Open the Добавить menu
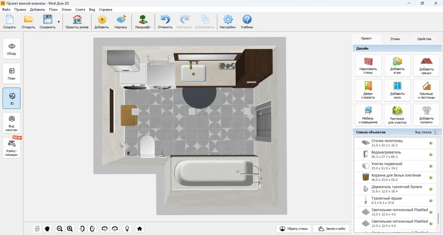The image size is (443, 235). [38, 9]
